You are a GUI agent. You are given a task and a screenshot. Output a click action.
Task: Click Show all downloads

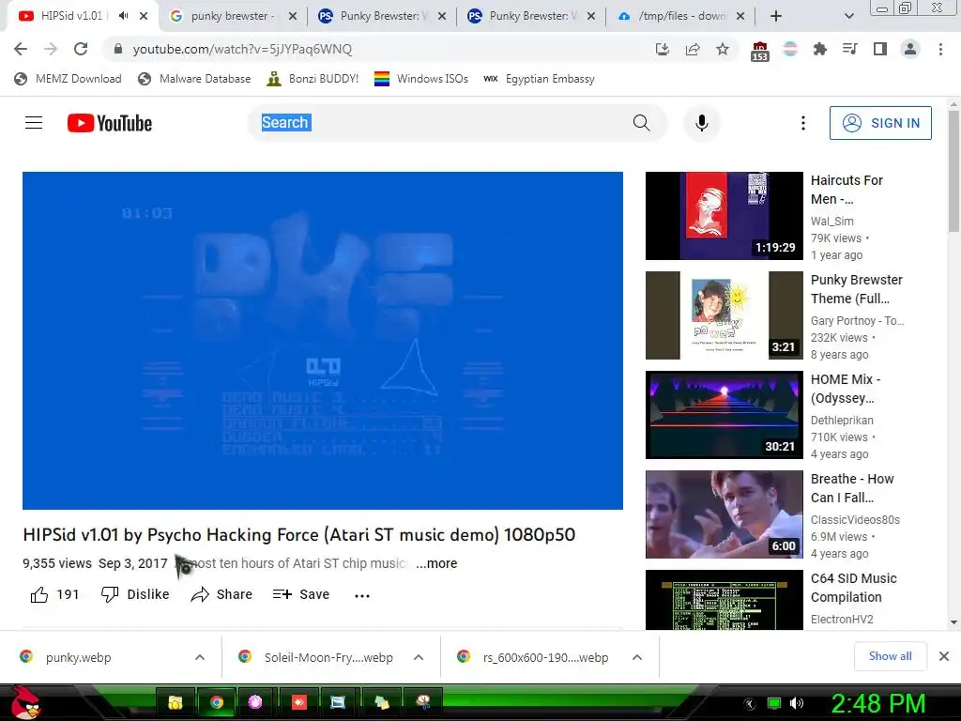890,656
